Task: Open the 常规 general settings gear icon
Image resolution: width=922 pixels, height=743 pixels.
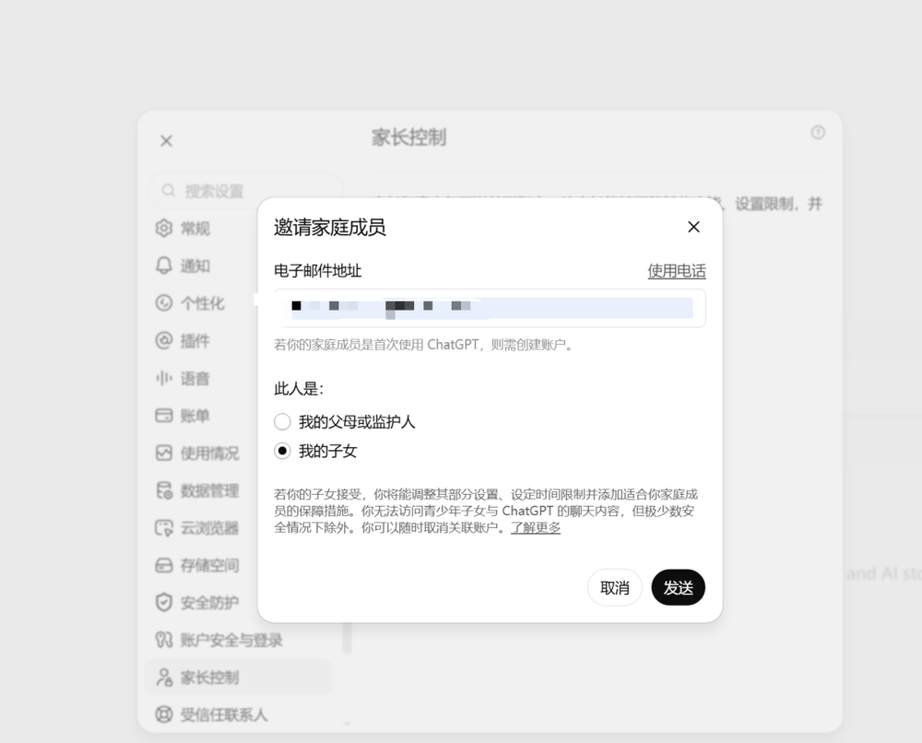Action: click(164, 228)
